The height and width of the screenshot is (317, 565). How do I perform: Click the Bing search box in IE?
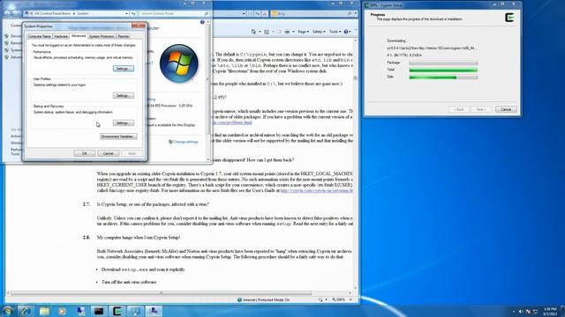pos(311,13)
